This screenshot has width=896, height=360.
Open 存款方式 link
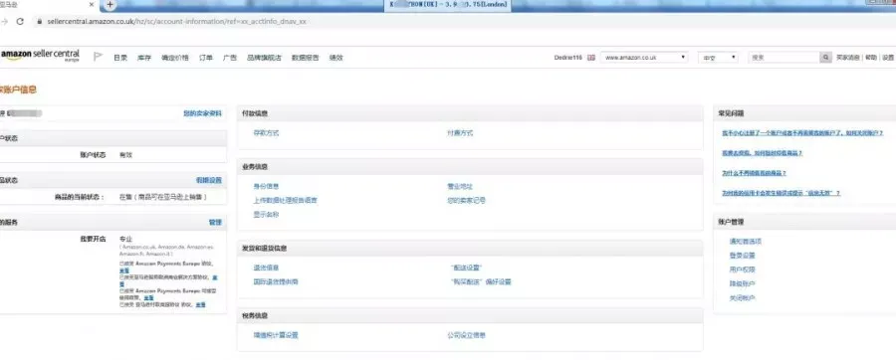(x=266, y=133)
